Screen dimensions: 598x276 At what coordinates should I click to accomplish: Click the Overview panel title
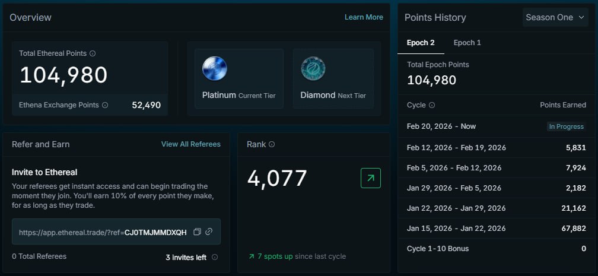tap(30, 18)
